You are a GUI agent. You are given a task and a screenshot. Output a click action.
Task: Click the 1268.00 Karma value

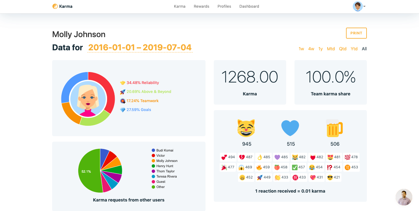click(x=250, y=77)
